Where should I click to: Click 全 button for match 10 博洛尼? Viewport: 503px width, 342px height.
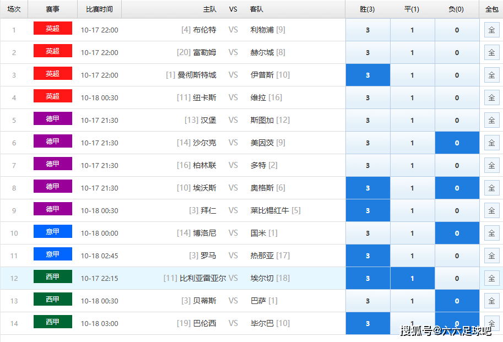491,234
